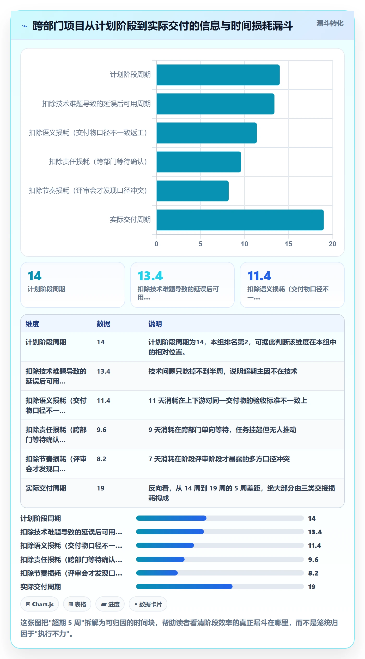Click the chart x-axis label 15
Screen dimensions: 365x659
click(x=288, y=244)
